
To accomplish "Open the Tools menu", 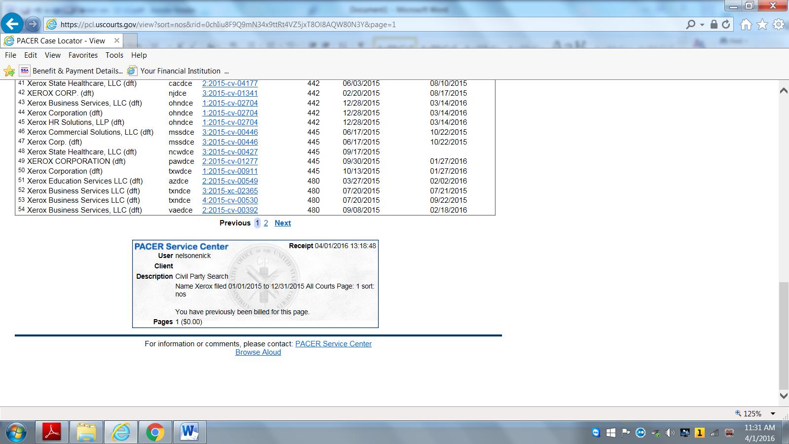I will 114,55.
